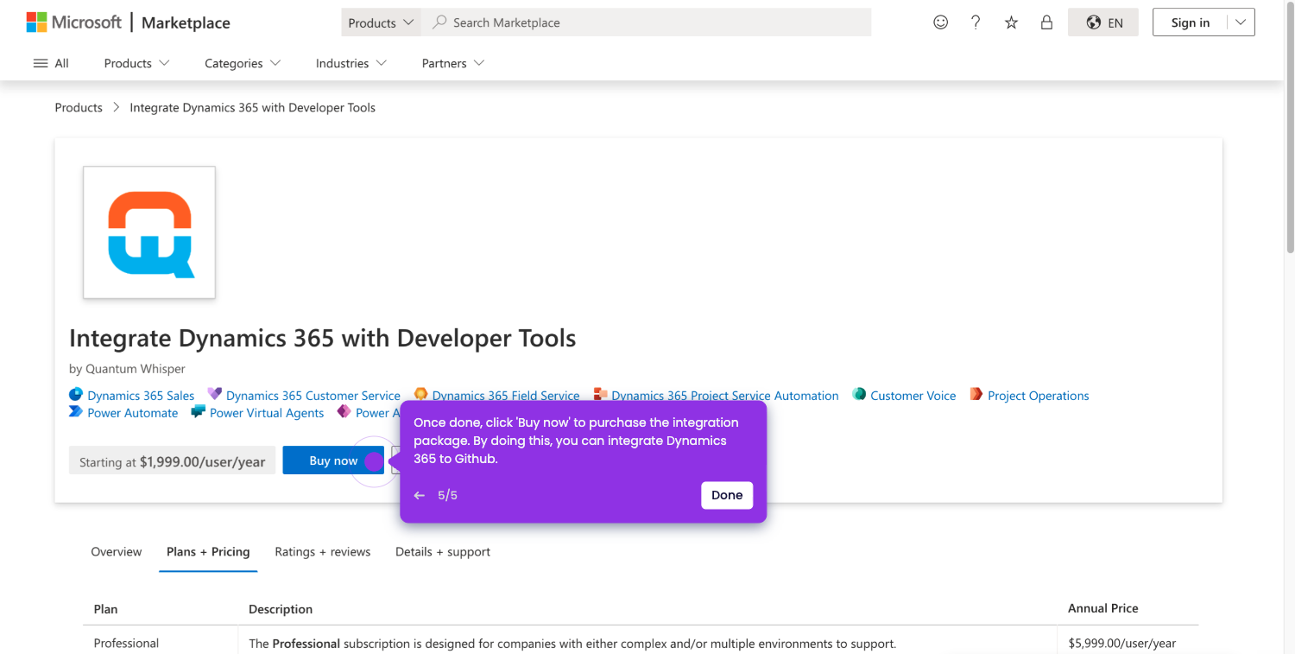The width and height of the screenshot is (1295, 654).
Task: Click the Project Service Automation icon
Action: tap(600, 394)
